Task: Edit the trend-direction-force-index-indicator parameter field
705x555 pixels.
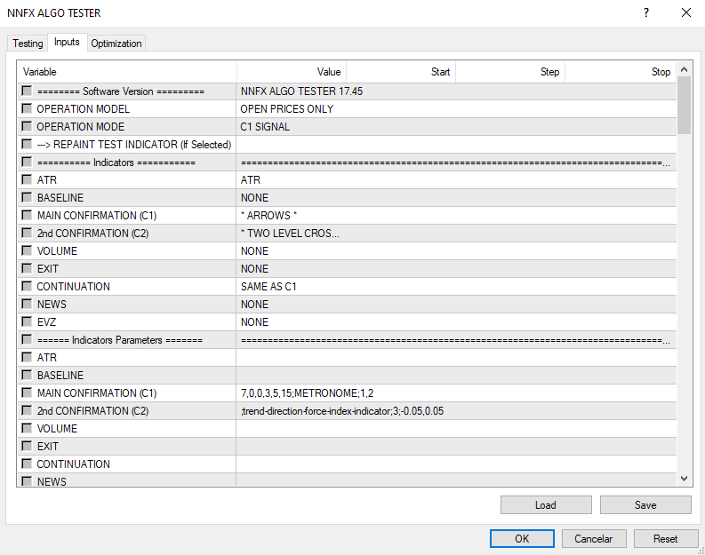Action: (456, 411)
